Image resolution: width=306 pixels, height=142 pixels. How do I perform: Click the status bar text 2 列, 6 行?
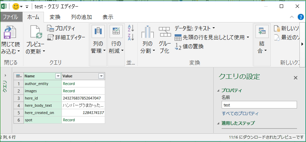click(x=7, y=137)
